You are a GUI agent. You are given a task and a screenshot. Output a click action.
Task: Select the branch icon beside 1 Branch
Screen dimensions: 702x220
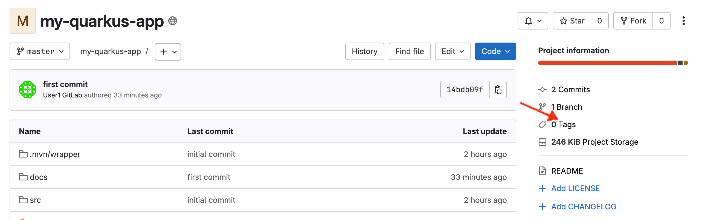[x=543, y=107]
